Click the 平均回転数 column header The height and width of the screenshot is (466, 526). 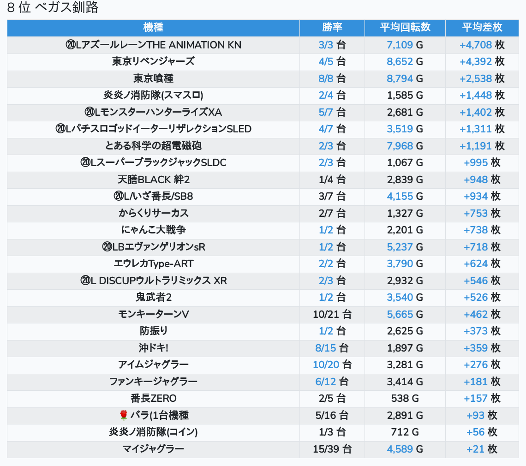point(405,28)
